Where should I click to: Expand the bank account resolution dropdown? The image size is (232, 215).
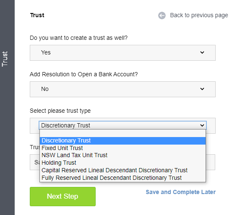coord(123,89)
